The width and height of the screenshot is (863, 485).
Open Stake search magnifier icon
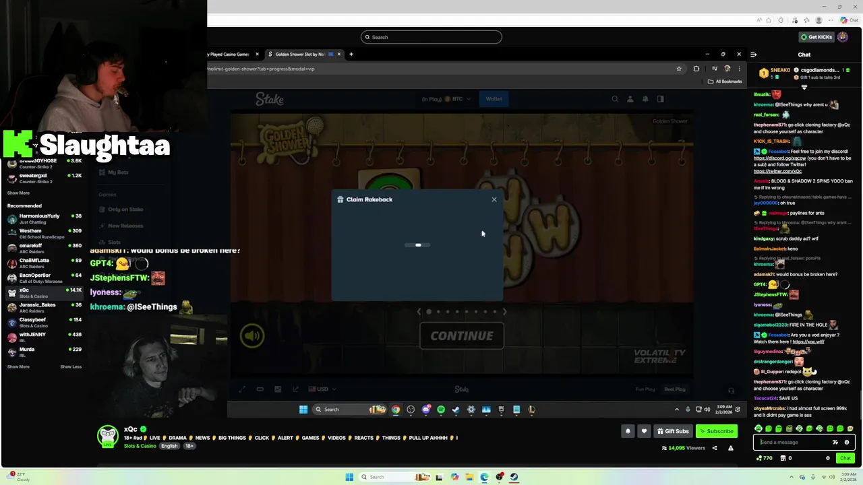point(615,99)
